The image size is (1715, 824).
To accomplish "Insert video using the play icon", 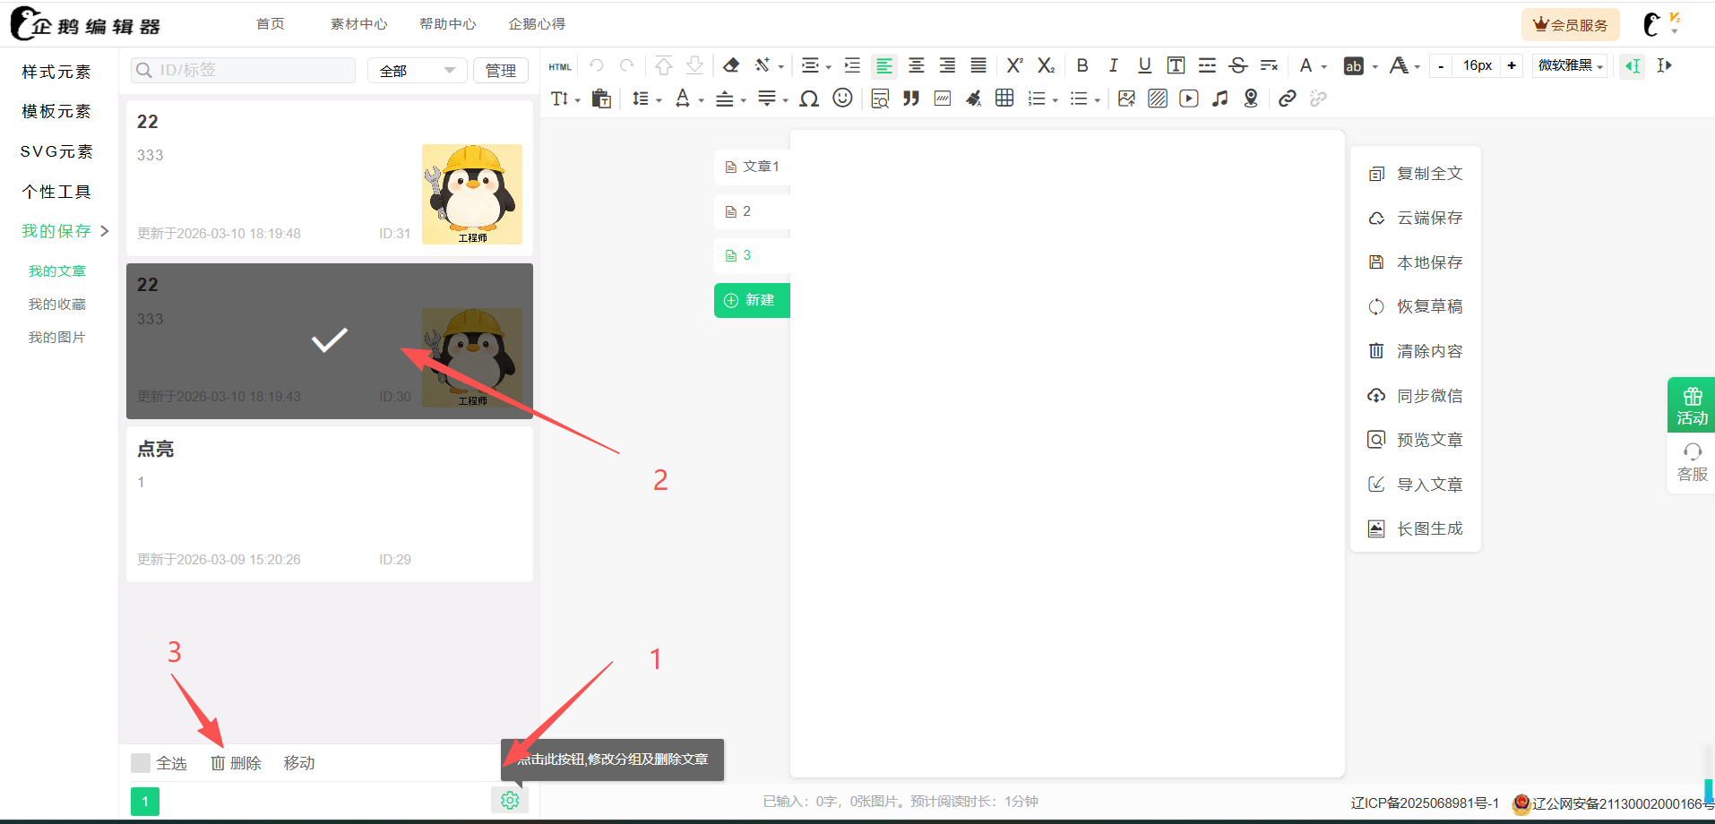I will 1188,99.
